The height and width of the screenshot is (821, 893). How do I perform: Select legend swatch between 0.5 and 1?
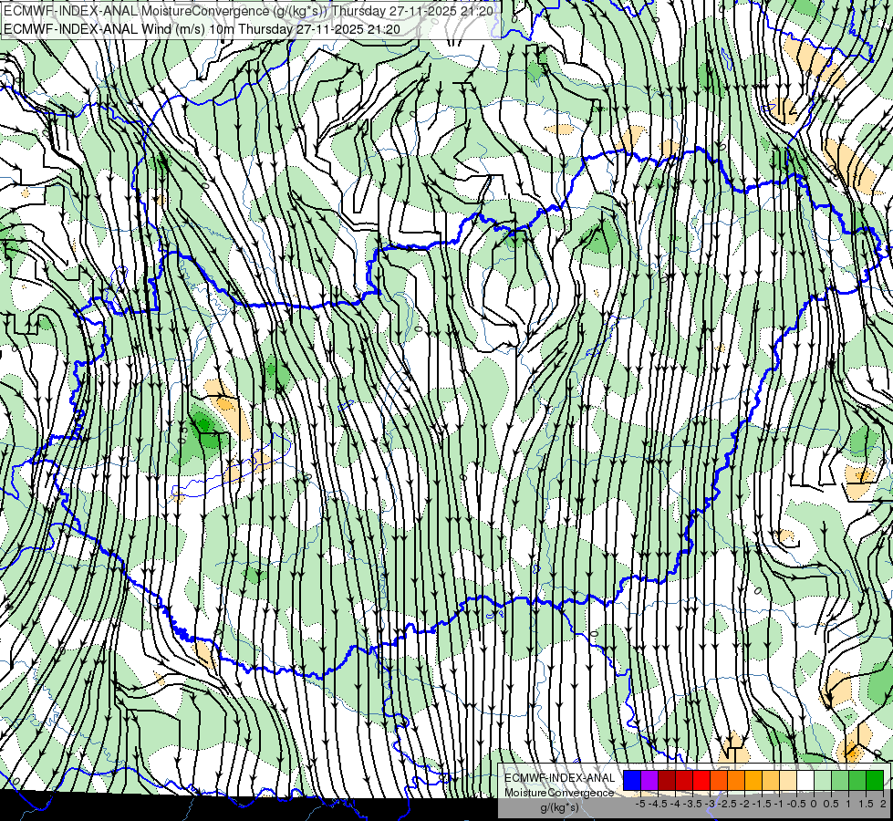click(x=840, y=781)
